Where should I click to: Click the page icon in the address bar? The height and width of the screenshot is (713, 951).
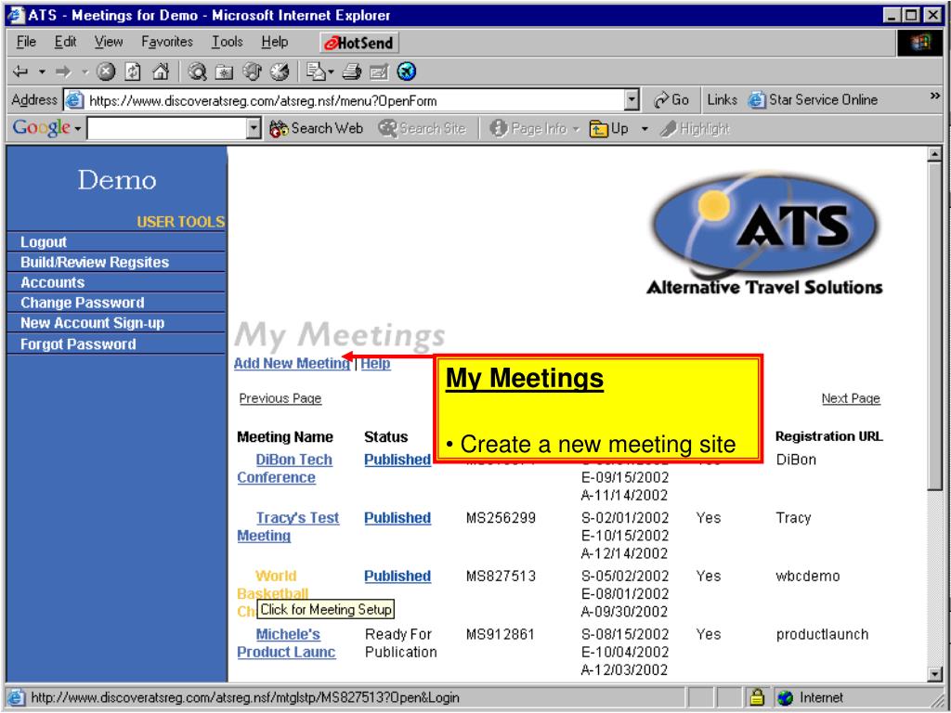(x=74, y=100)
